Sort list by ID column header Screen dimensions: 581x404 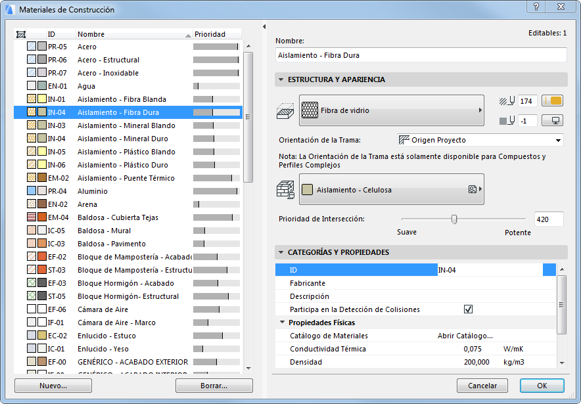point(60,34)
